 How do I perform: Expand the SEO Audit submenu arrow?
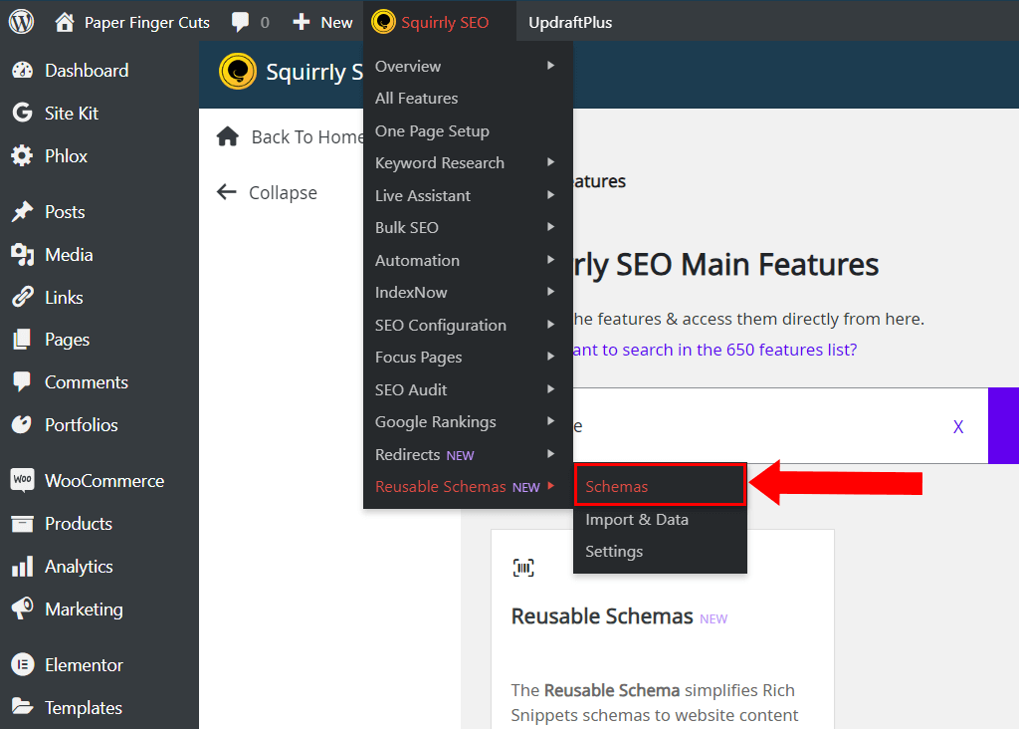tap(550, 388)
